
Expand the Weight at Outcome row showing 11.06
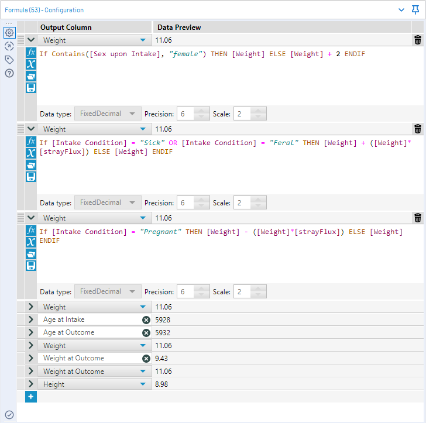[x=31, y=371]
